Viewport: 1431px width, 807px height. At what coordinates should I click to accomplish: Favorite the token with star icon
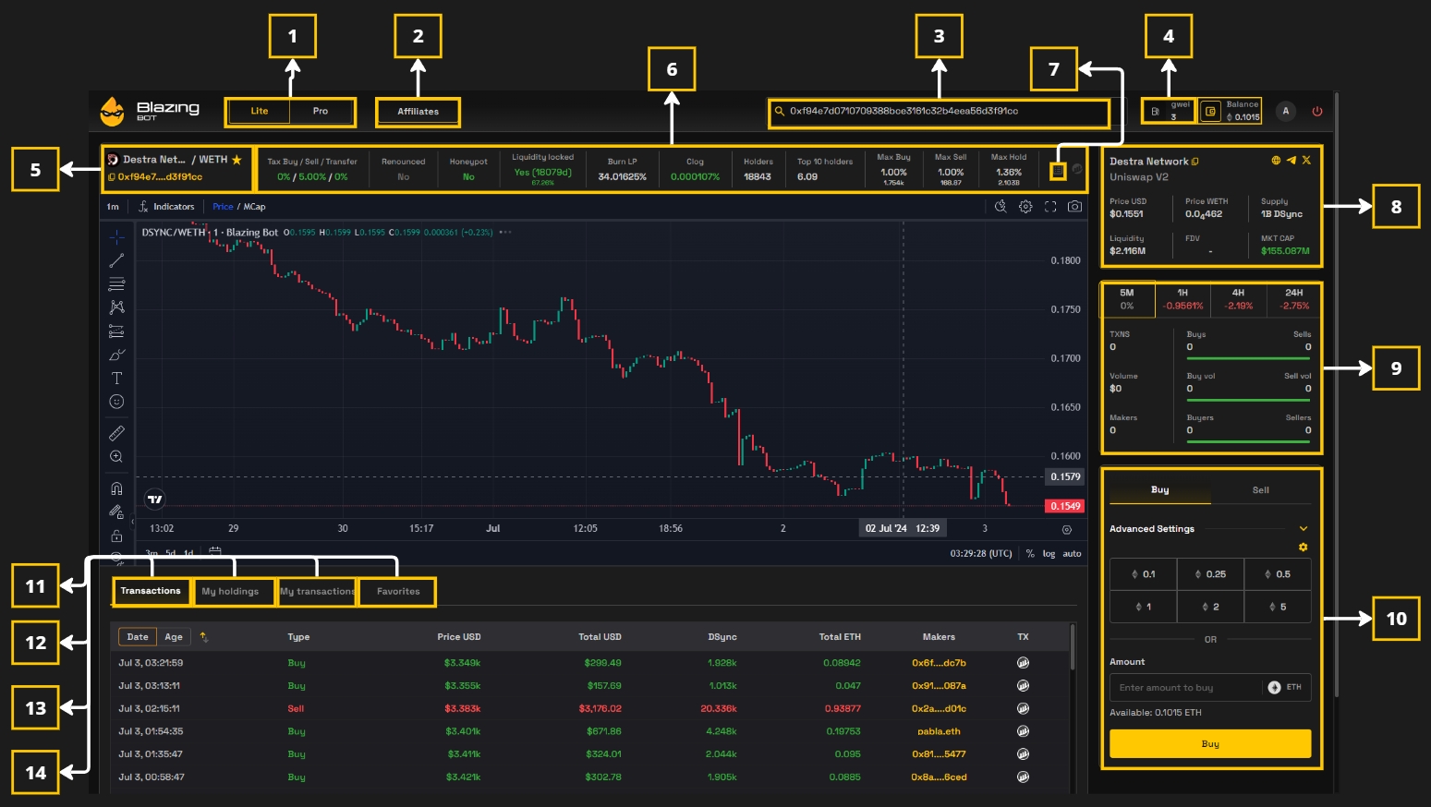(236, 160)
